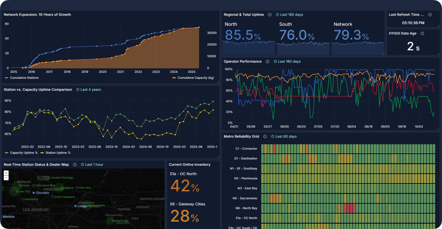Zoom out the map with minus button
This screenshot has height=229, width=442.
(6, 178)
